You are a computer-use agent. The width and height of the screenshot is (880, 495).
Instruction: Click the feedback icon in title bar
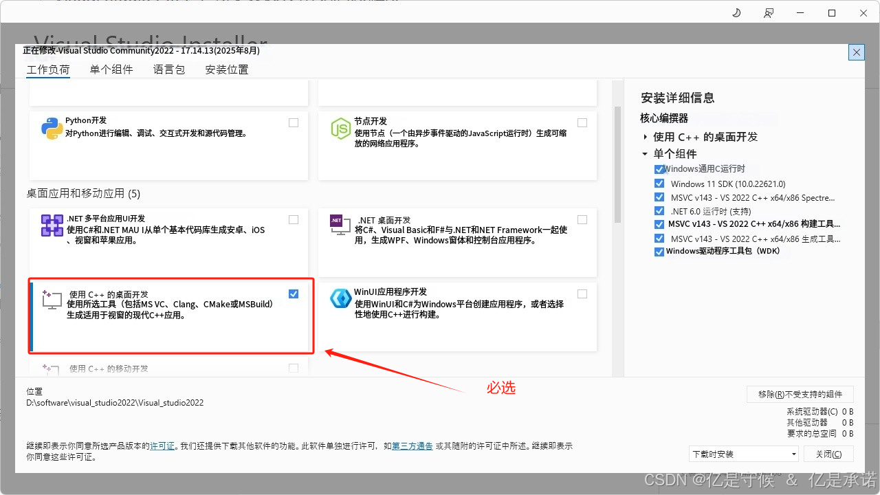pyautogui.click(x=769, y=13)
